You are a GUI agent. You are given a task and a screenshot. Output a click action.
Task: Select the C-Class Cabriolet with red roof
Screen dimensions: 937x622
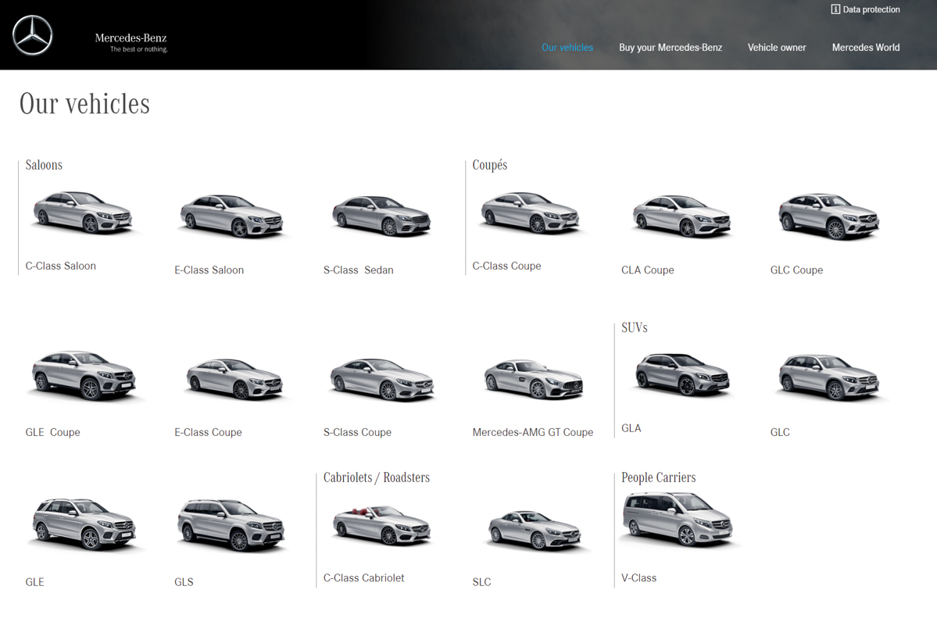(x=381, y=525)
